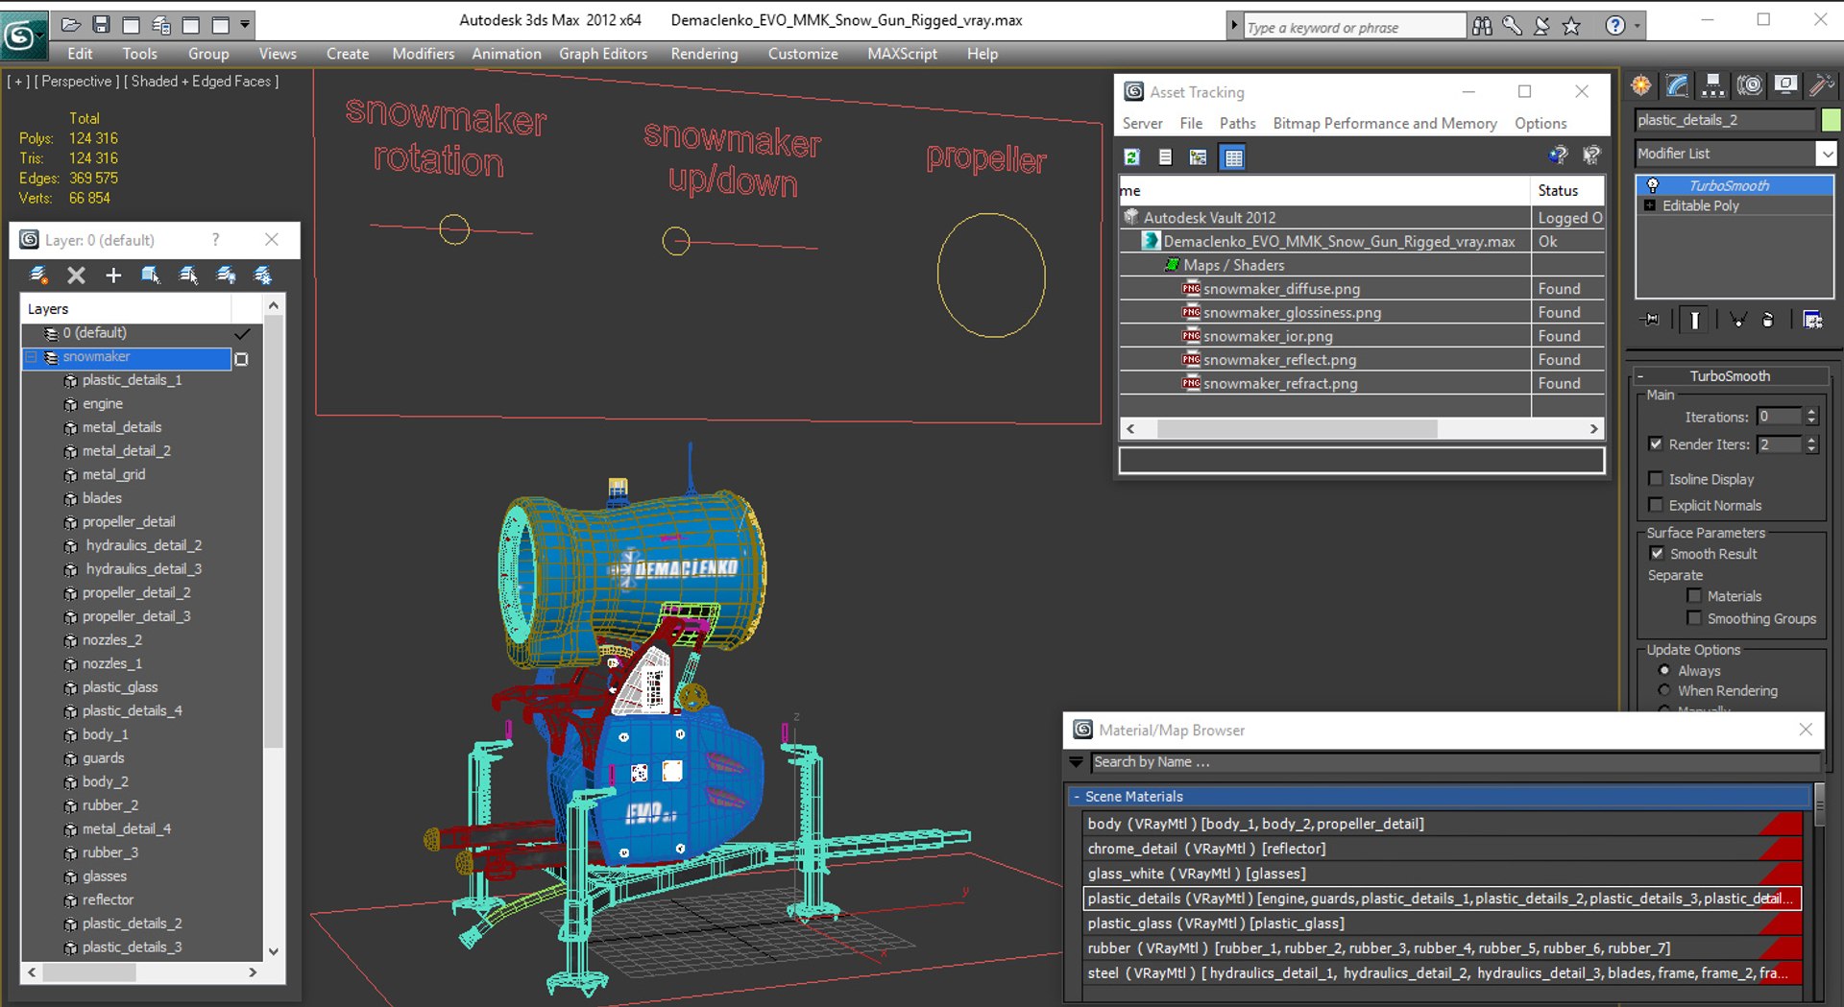Increase Iterations with the spinner arrows
This screenshot has width=1844, height=1007.
pyautogui.click(x=1811, y=412)
